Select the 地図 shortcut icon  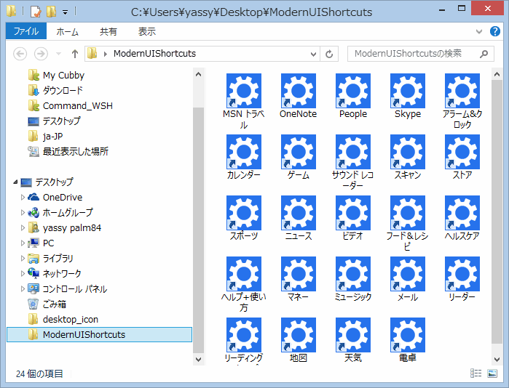(299, 335)
